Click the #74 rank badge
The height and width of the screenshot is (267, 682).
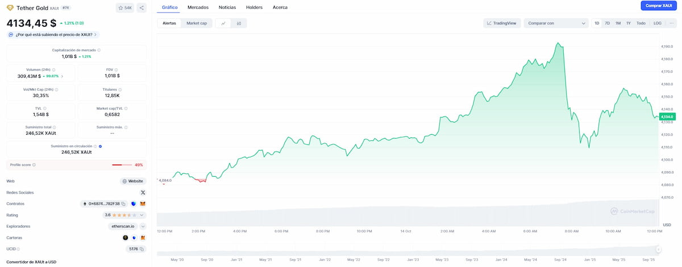65,8
